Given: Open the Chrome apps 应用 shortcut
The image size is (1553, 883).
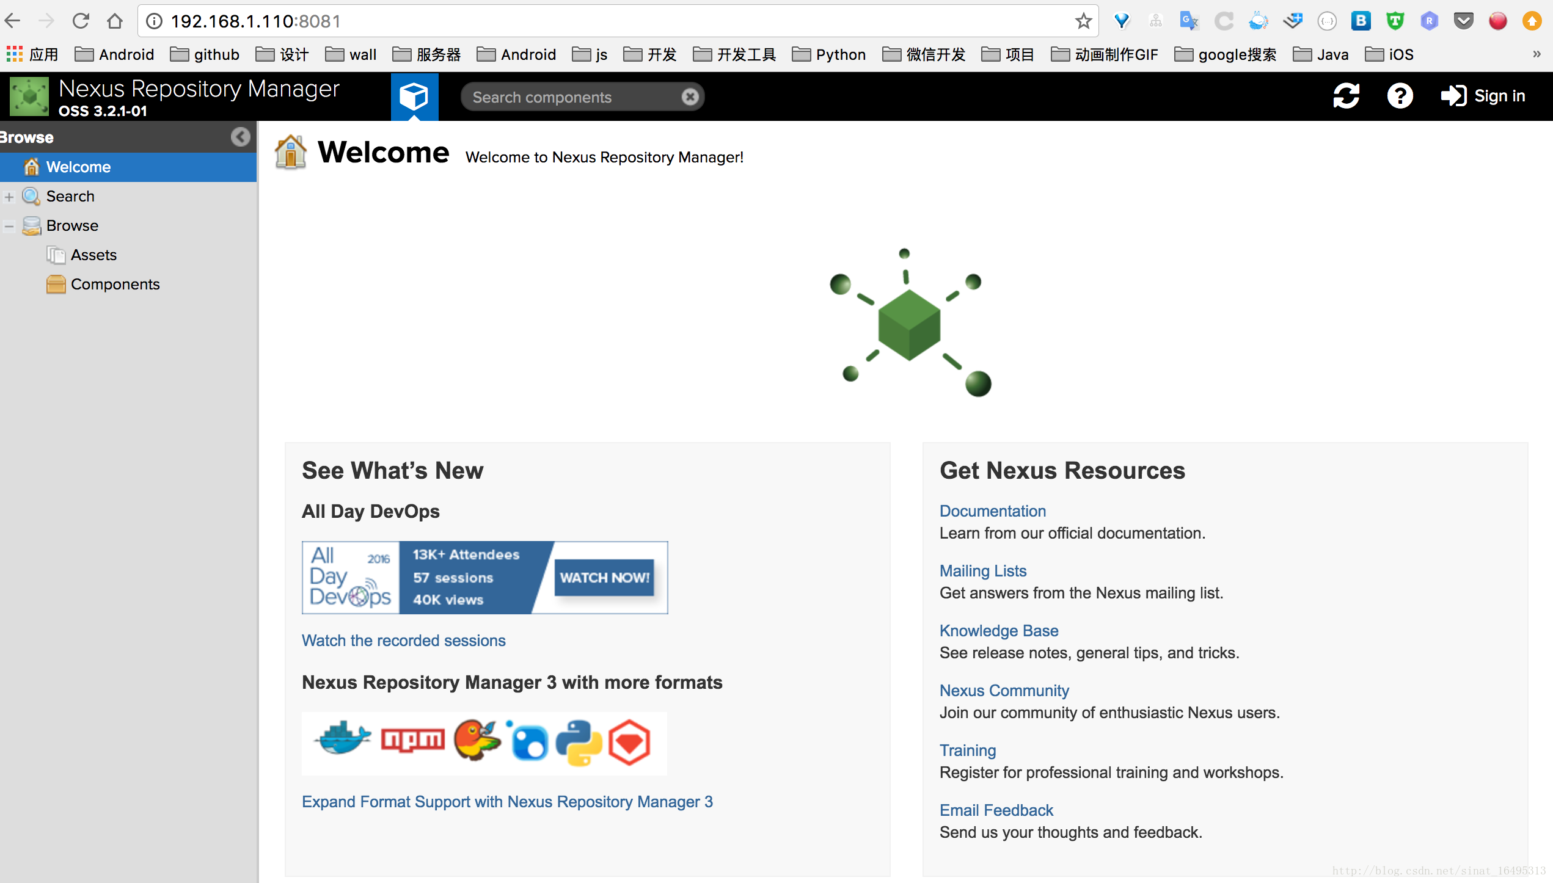Looking at the screenshot, I should tap(32, 54).
